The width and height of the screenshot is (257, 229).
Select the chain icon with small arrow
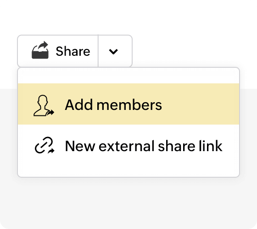tap(45, 145)
